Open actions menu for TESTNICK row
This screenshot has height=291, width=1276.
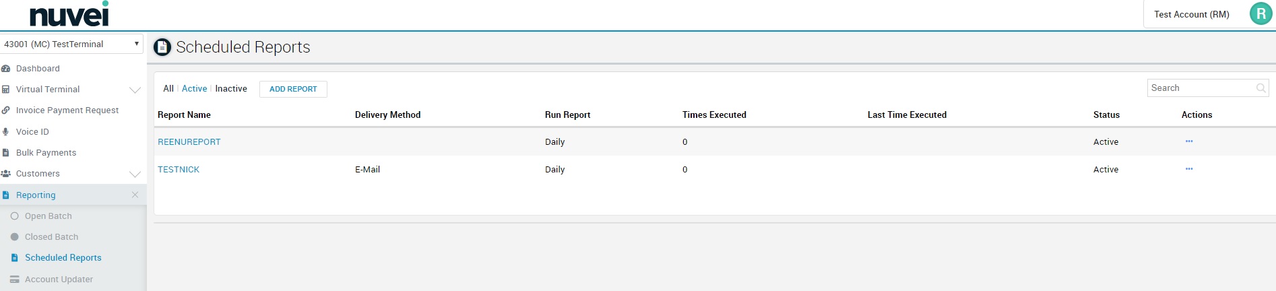tap(1189, 169)
